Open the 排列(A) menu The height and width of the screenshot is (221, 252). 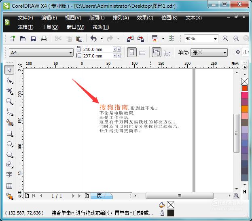(x=121, y=18)
